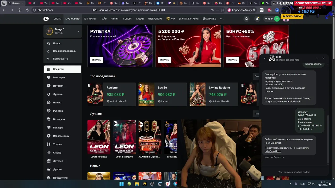Click Играть on the Рулетка banner
This screenshot has height=188, width=335.
[97, 60]
